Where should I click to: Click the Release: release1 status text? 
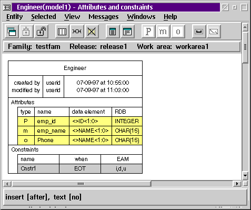98,47
